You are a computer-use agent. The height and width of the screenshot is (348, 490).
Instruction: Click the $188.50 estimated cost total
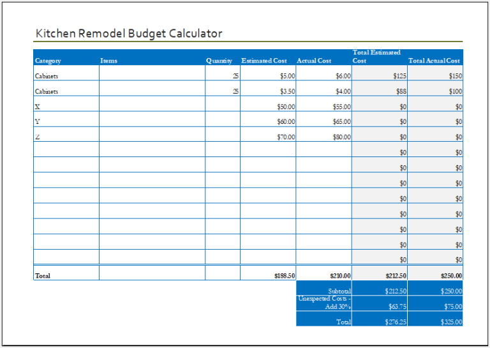click(x=269, y=276)
